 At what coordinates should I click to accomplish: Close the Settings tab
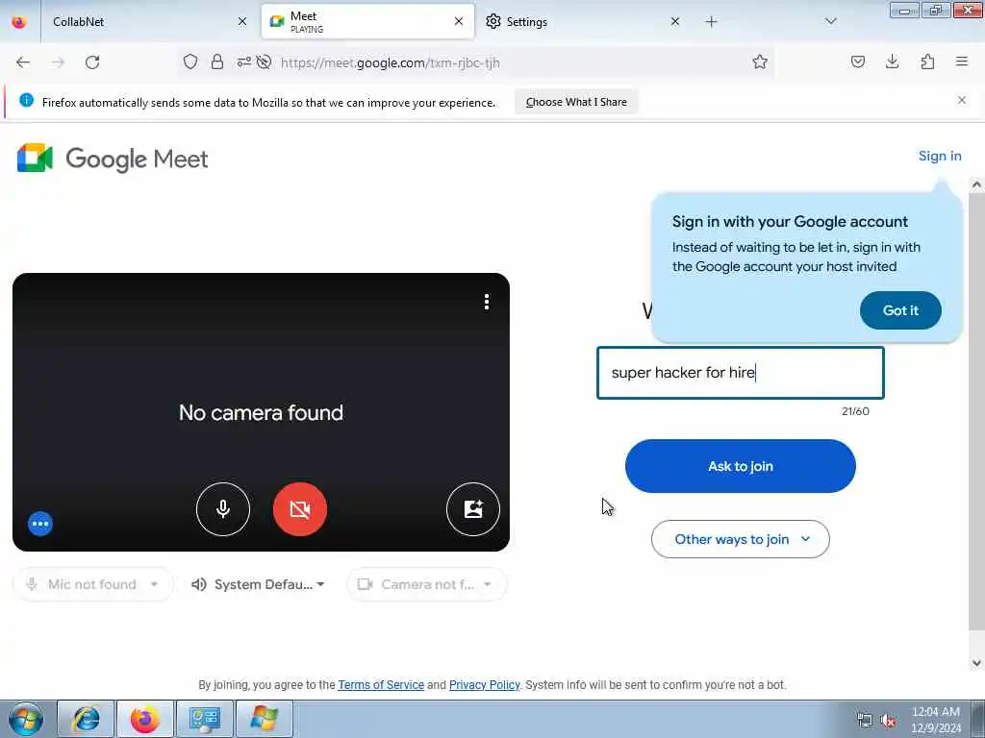(674, 21)
